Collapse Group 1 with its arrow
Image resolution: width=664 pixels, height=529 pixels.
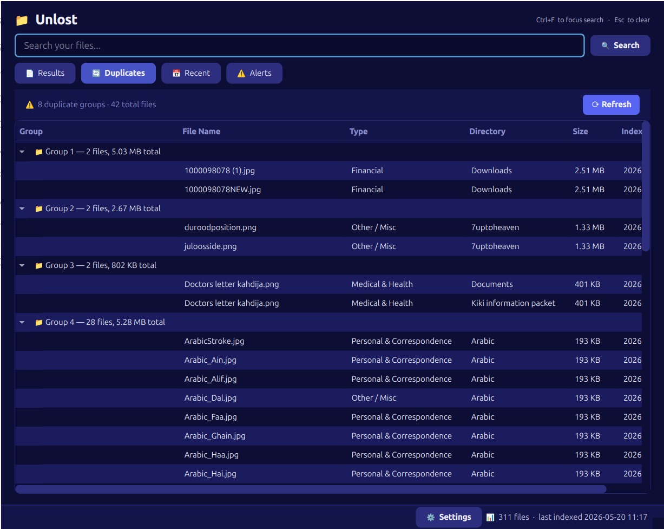tap(22, 152)
